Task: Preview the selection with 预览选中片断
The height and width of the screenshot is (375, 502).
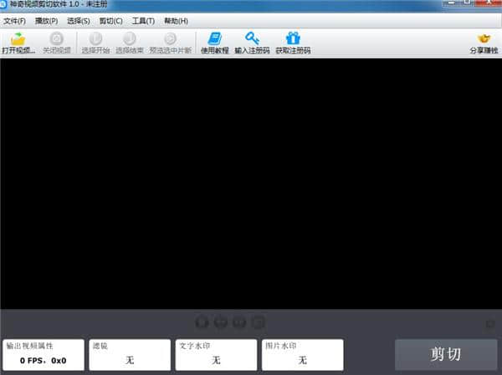Action: pos(170,39)
